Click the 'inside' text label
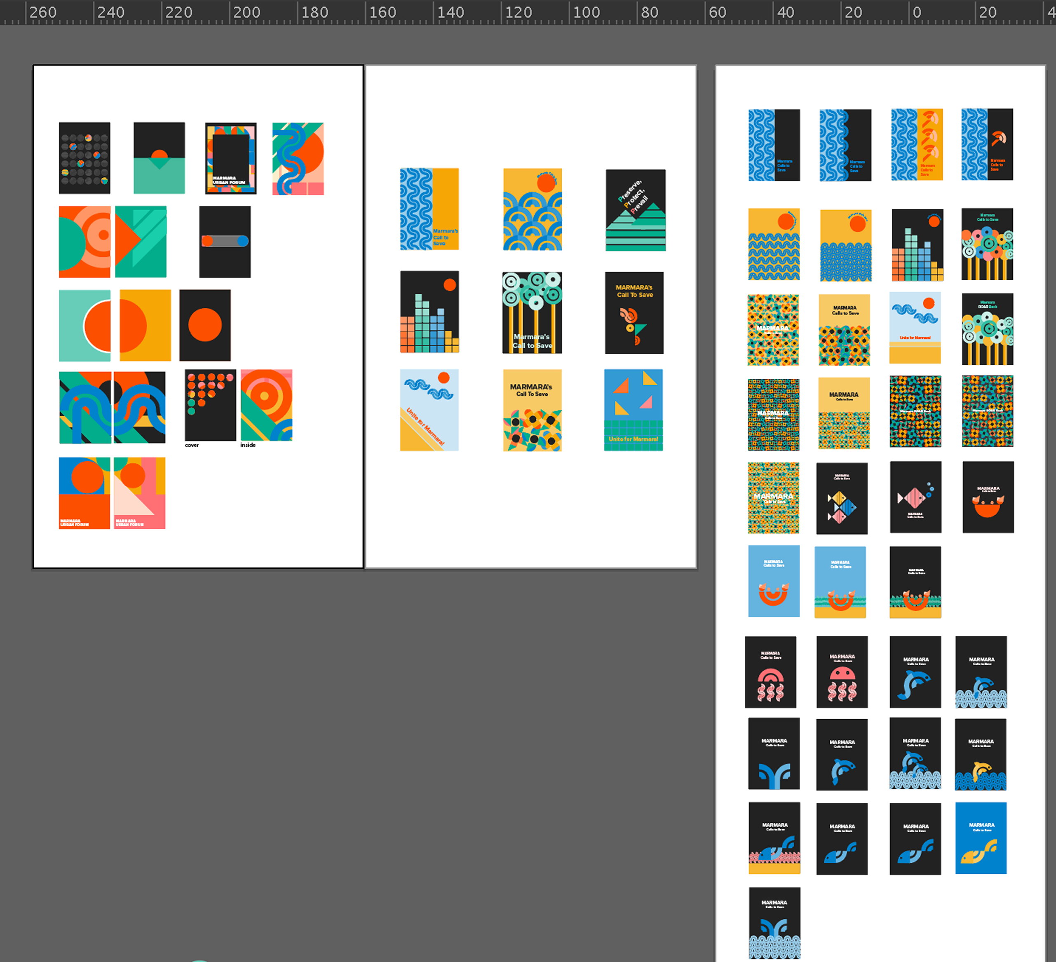This screenshot has height=962, width=1056. (x=248, y=445)
